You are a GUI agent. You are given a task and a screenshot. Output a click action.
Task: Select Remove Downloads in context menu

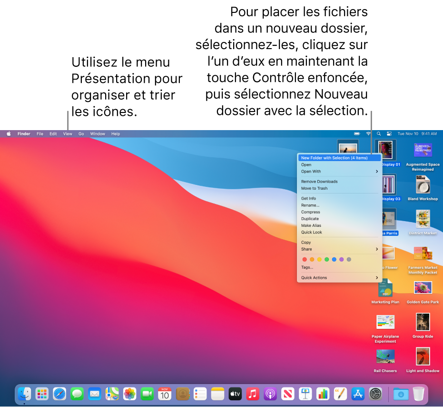[339, 182]
